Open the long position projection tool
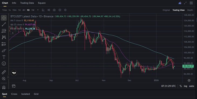 pos(4,44)
